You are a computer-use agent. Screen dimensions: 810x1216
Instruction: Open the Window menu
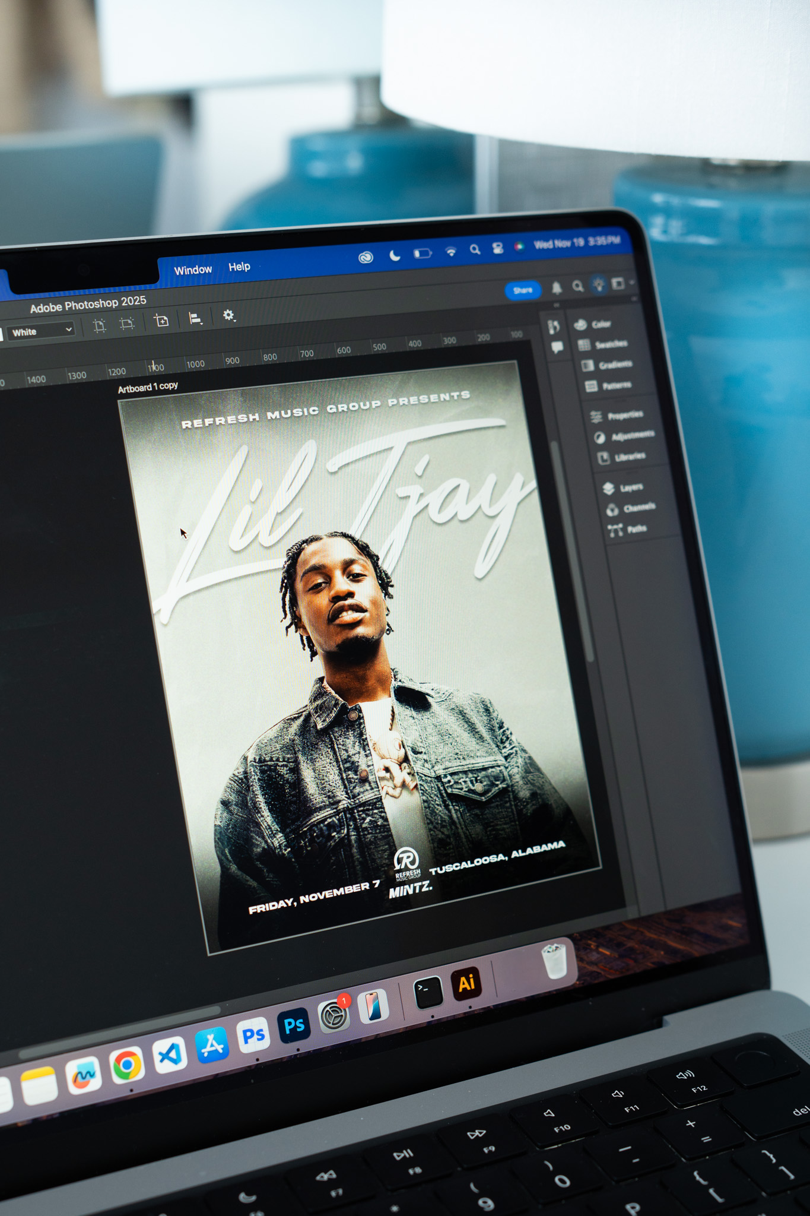pos(193,270)
